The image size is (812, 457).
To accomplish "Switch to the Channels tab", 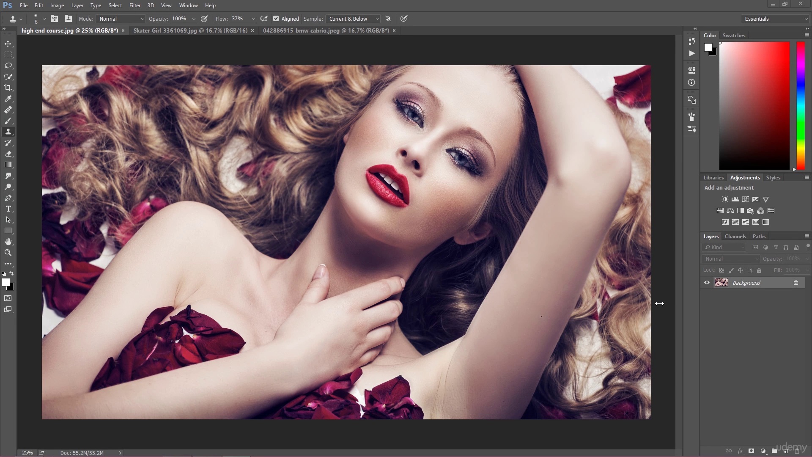I will pos(735,237).
